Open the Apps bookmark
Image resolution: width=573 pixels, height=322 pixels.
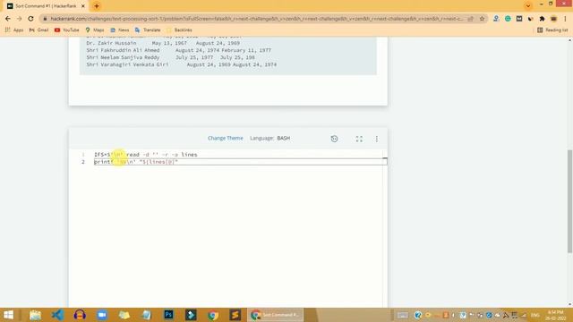(14, 30)
